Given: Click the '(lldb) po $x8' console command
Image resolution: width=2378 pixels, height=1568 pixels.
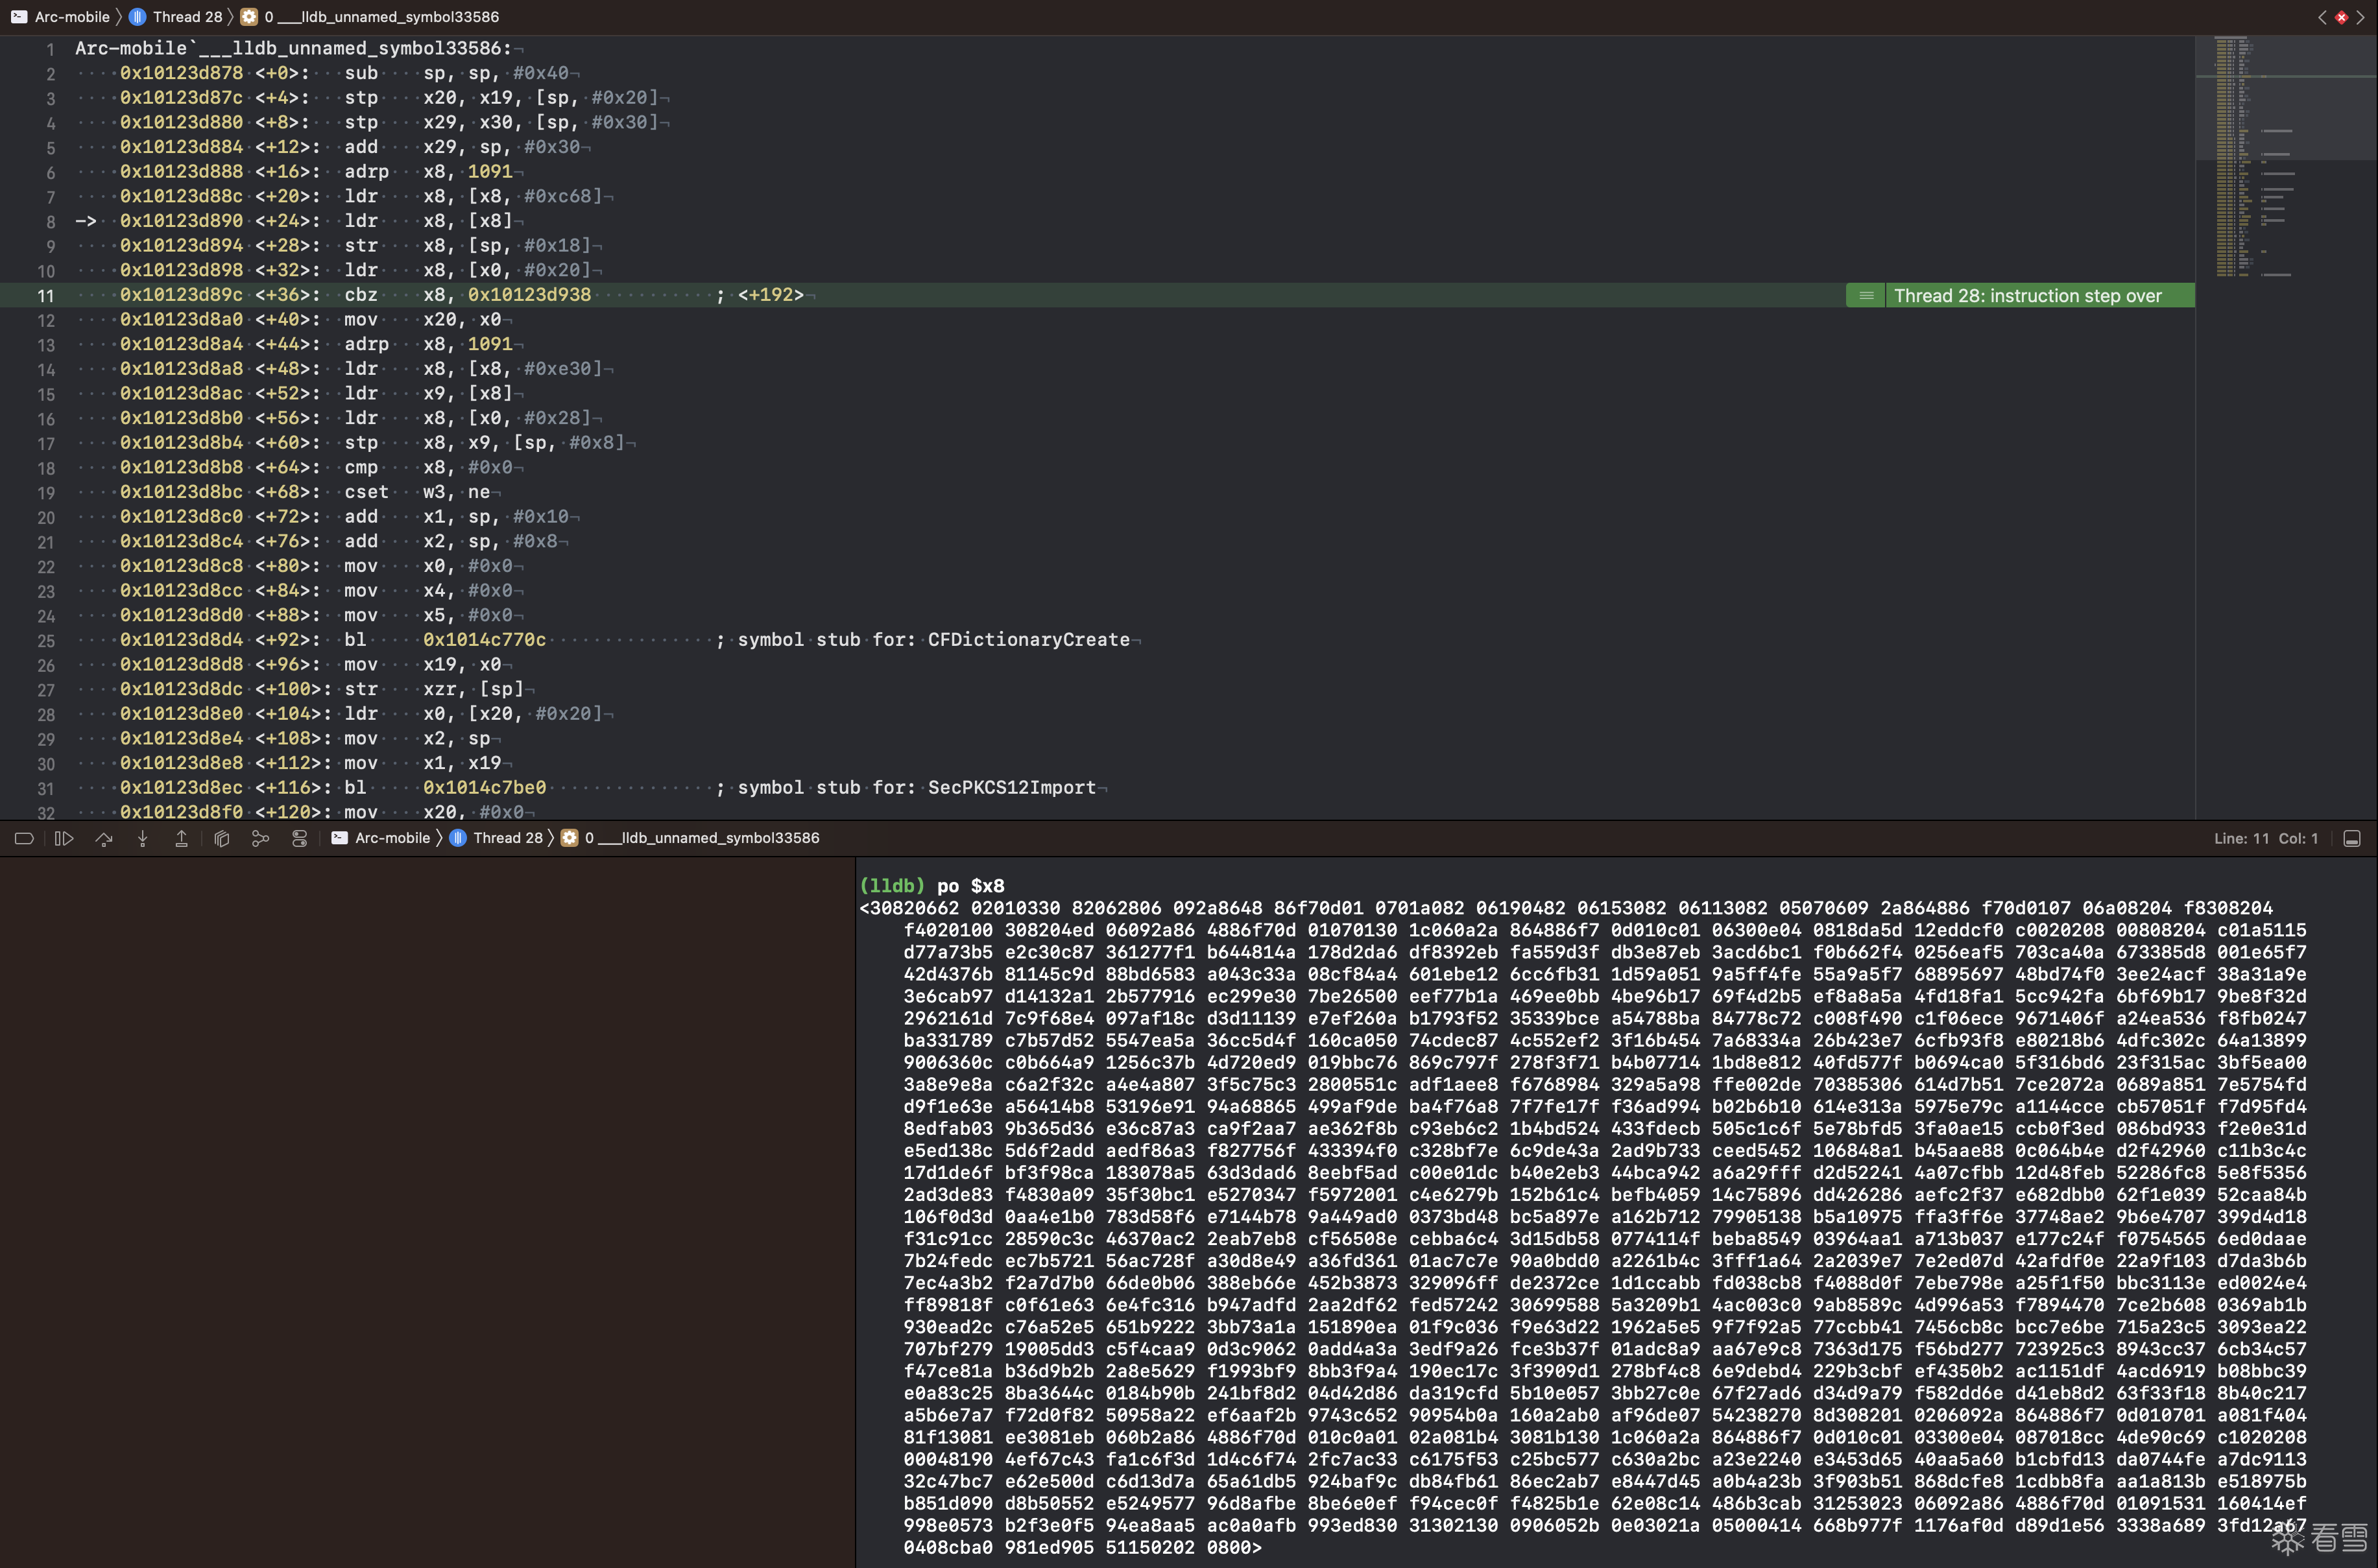Looking at the screenshot, I should [x=931, y=886].
